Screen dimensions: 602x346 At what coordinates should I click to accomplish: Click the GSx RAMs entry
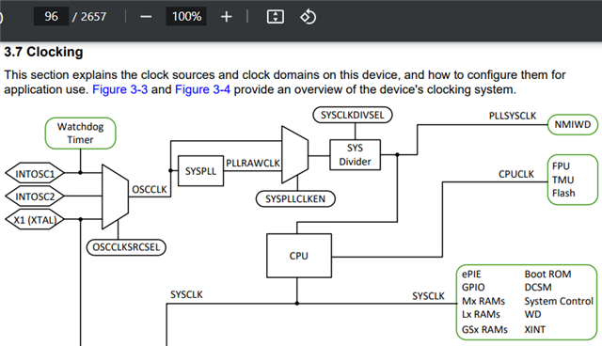coord(485,329)
